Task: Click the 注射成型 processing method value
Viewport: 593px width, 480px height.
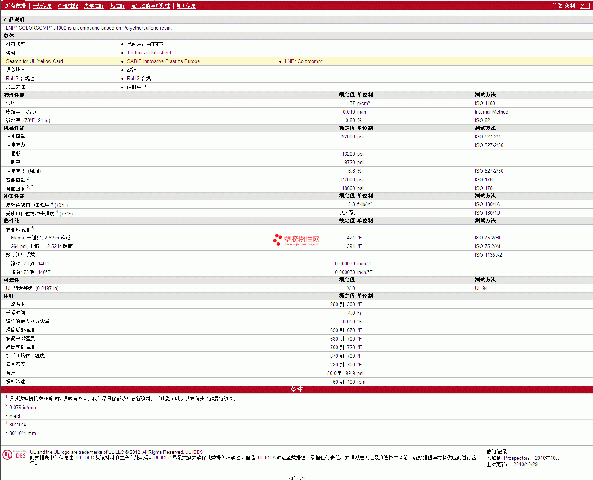Action: (136, 87)
